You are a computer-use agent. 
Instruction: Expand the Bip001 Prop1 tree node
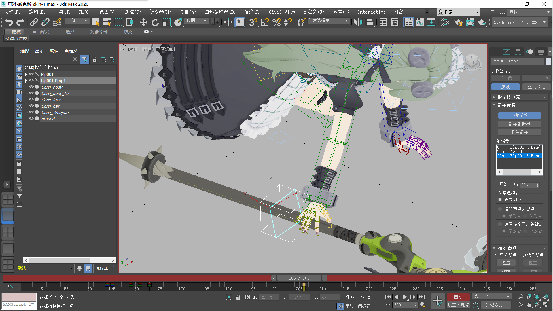(x=26, y=81)
